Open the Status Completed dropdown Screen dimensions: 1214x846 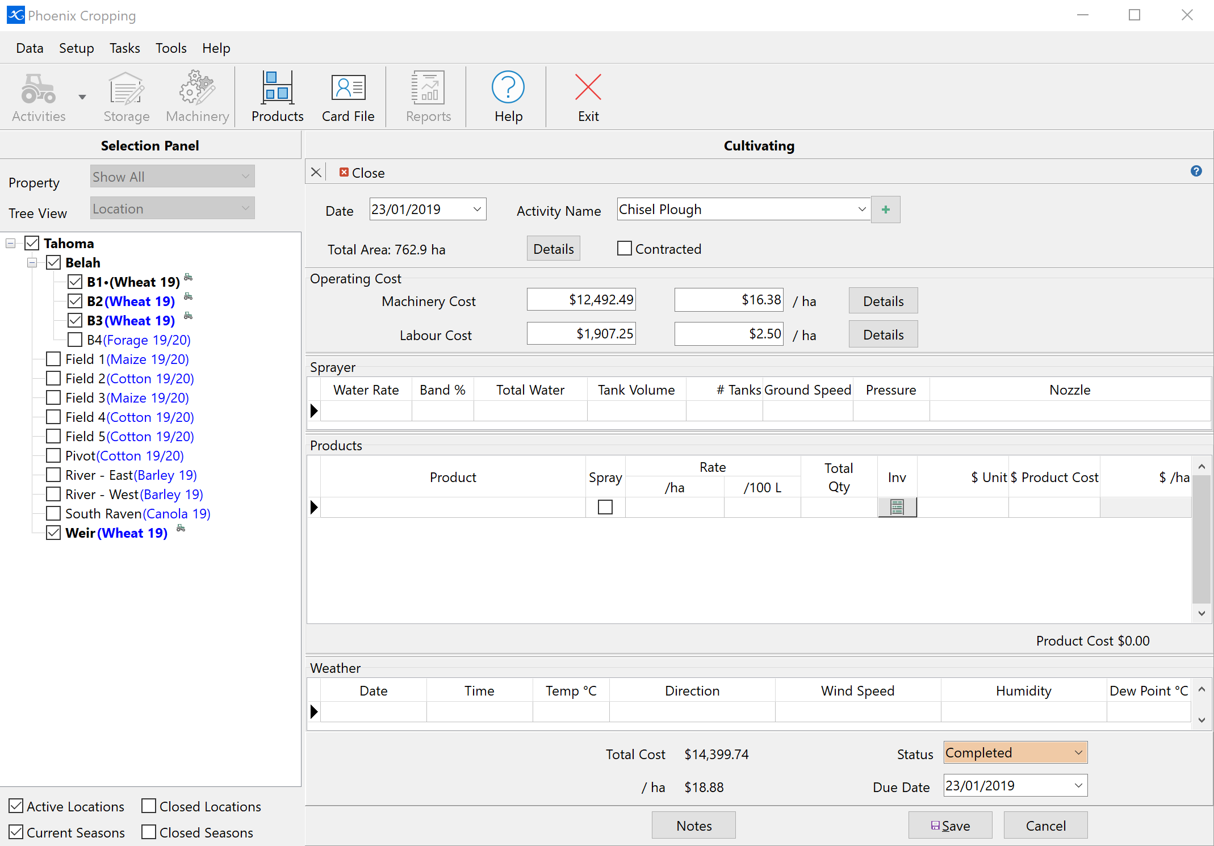tap(1078, 753)
